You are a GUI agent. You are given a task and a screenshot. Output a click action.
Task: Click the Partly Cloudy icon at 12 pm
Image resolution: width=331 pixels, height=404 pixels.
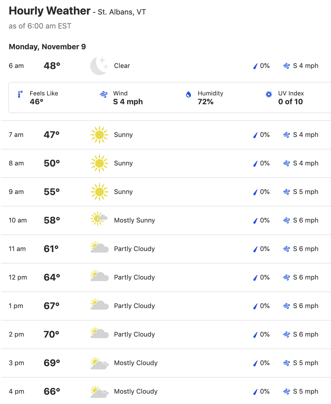pos(99,275)
